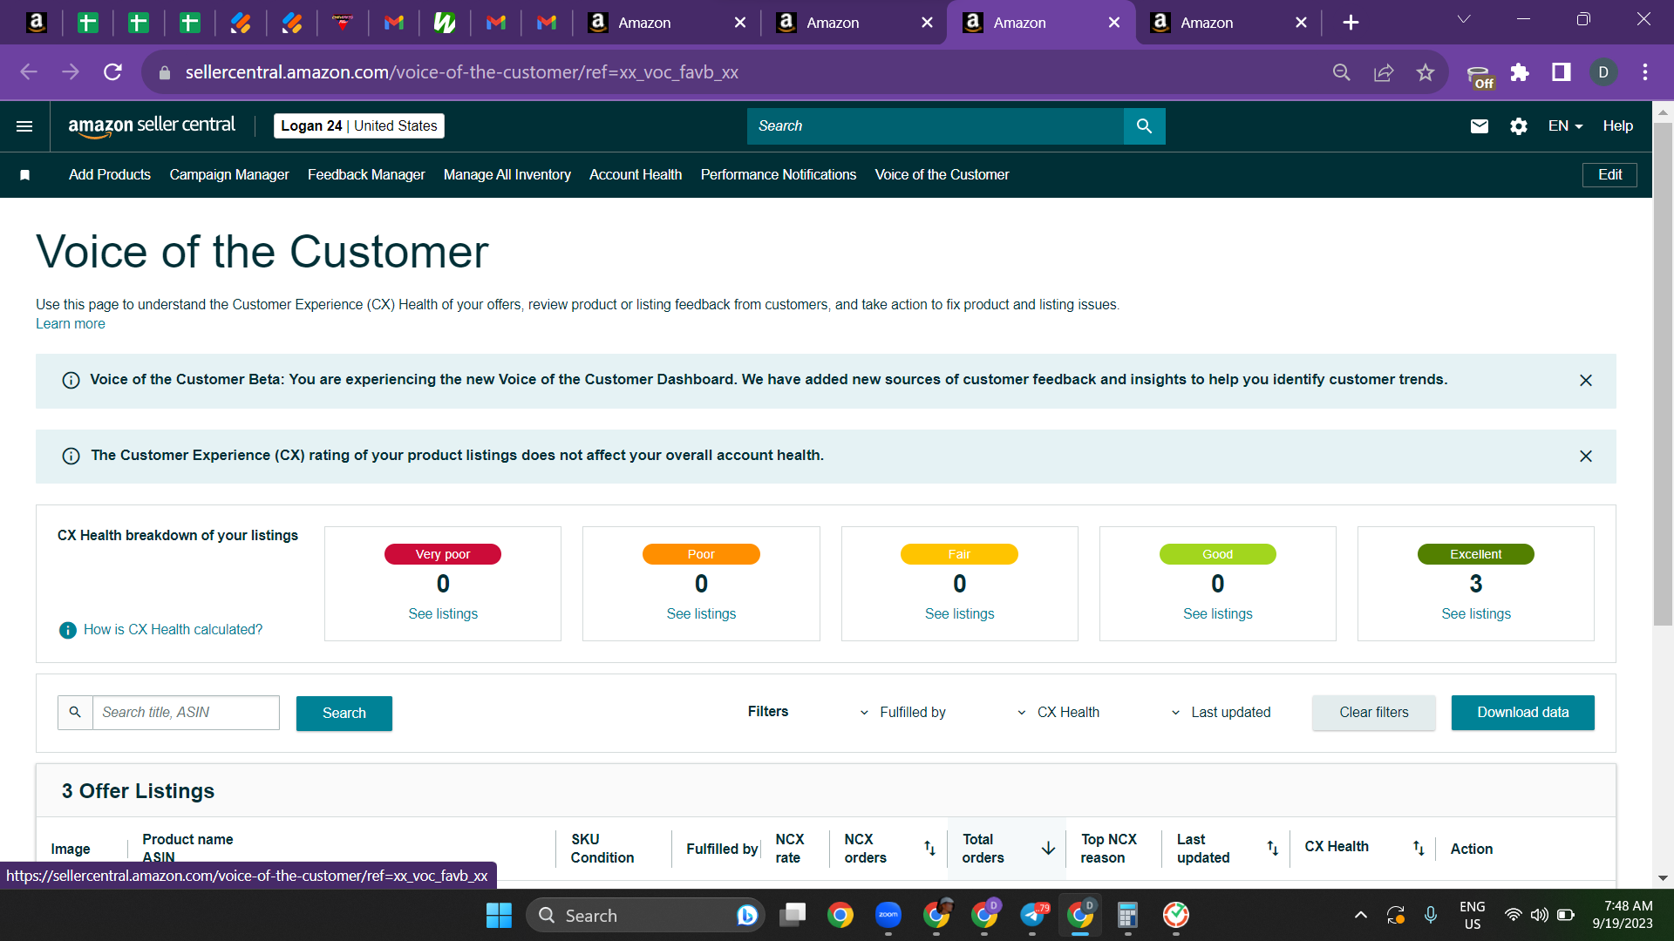
Task: Focus the Seller Central top Search field
Action: [936, 126]
